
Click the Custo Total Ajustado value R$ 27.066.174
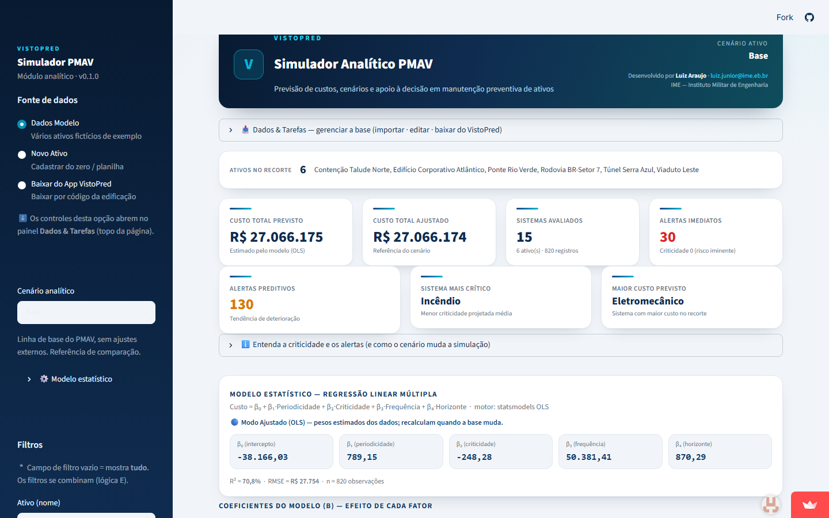[420, 237]
